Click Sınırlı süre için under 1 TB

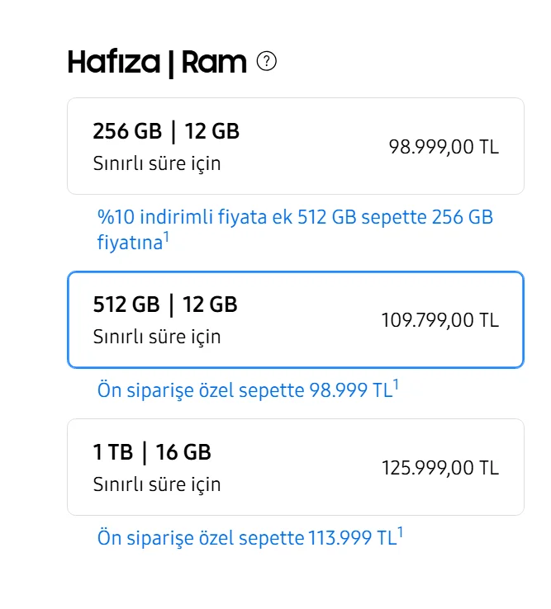tap(157, 484)
